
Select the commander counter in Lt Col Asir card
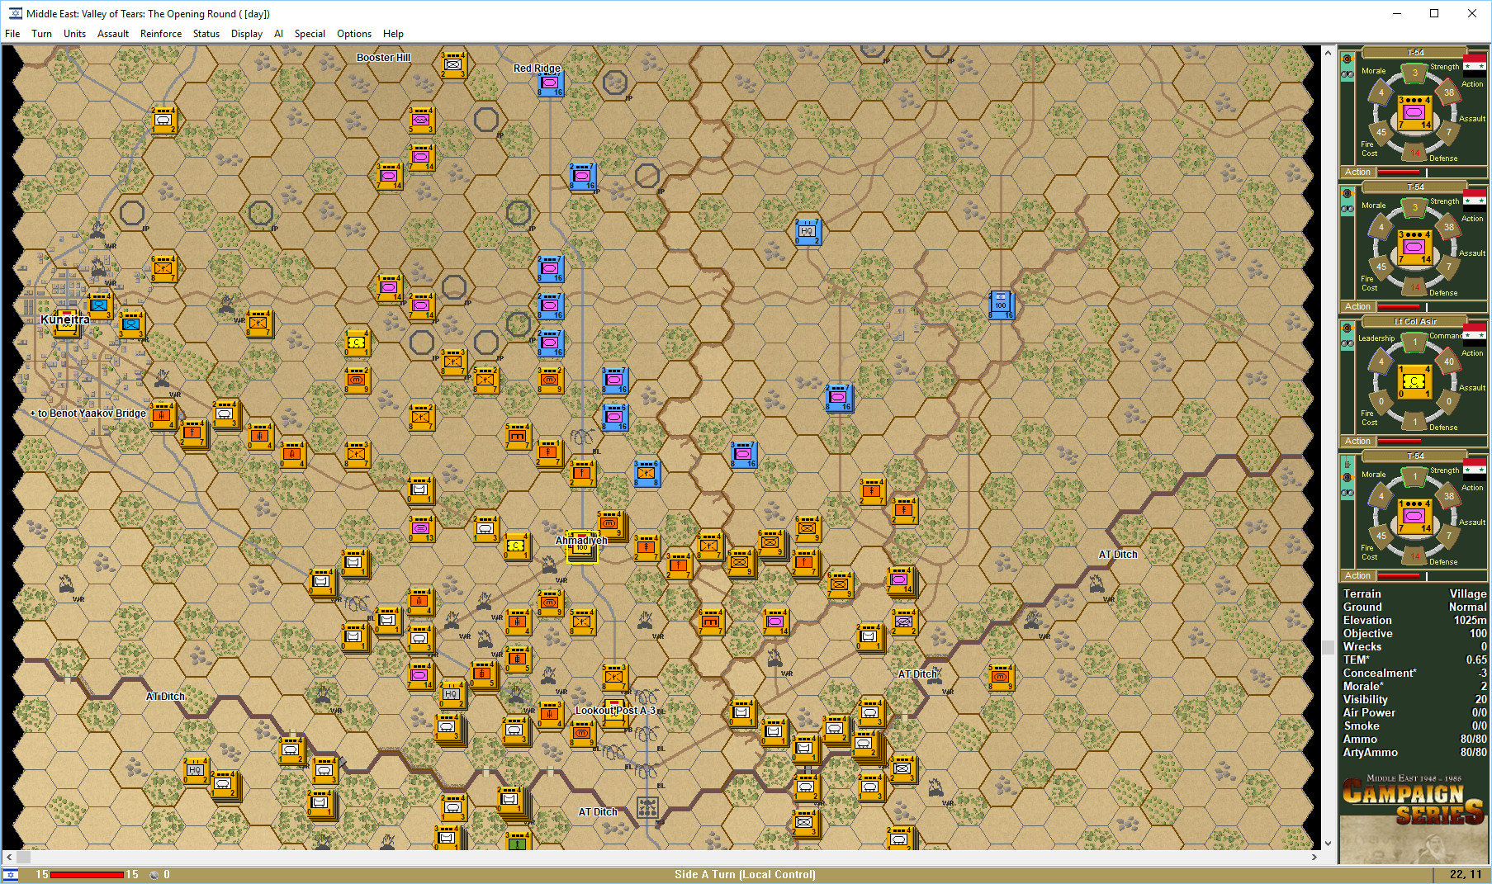(x=1414, y=382)
